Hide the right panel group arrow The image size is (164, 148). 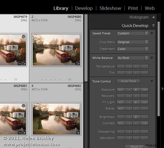163,89
